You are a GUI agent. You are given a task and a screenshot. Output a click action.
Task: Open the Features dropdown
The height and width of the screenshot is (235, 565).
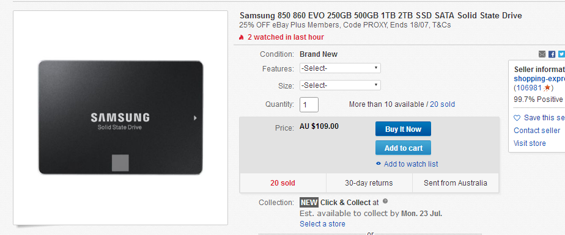[x=340, y=68]
